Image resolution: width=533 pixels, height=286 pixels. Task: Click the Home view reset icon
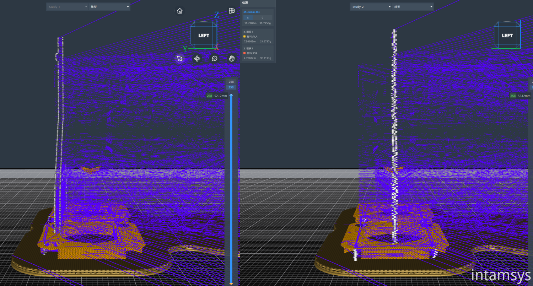[180, 11]
